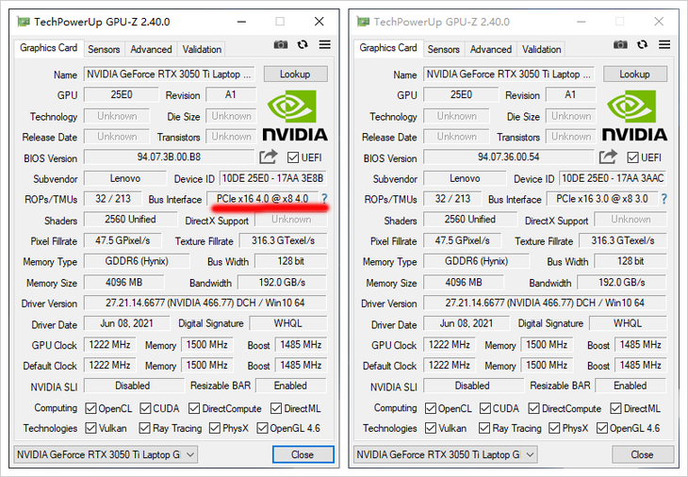Click the Bus Interface question mark in left window
Viewport: 688px width, 477px height.
pos(324,199)
